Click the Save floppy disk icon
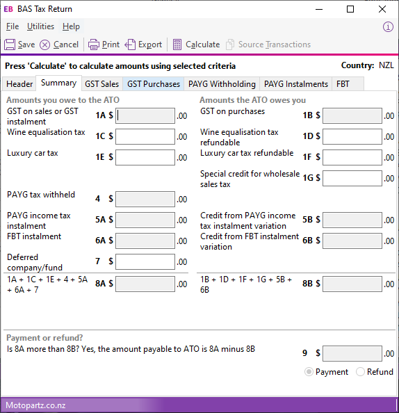Viewport: 399px width, 413px height. [x=10, y=44]
